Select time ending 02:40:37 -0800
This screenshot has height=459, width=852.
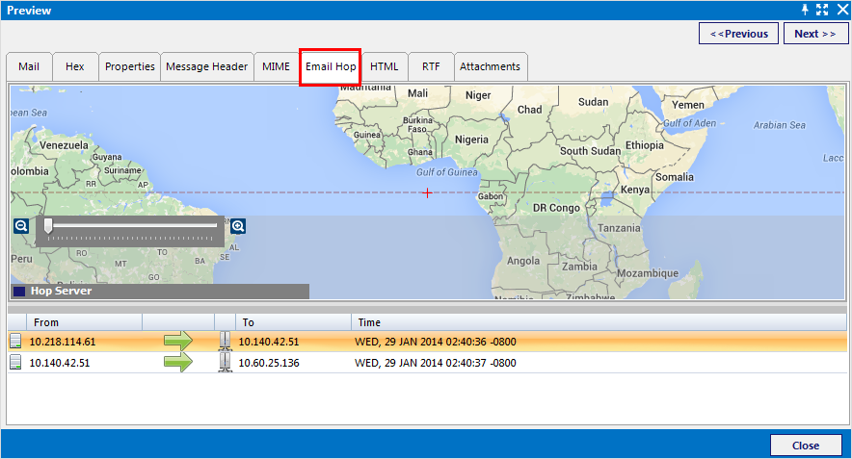pyautogui.click(x=436, y=363)
